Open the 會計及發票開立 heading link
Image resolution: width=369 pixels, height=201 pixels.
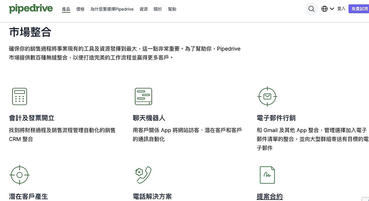32,118
